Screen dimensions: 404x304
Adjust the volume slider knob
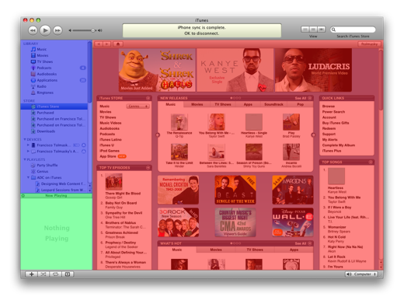[x=92, y=30]
